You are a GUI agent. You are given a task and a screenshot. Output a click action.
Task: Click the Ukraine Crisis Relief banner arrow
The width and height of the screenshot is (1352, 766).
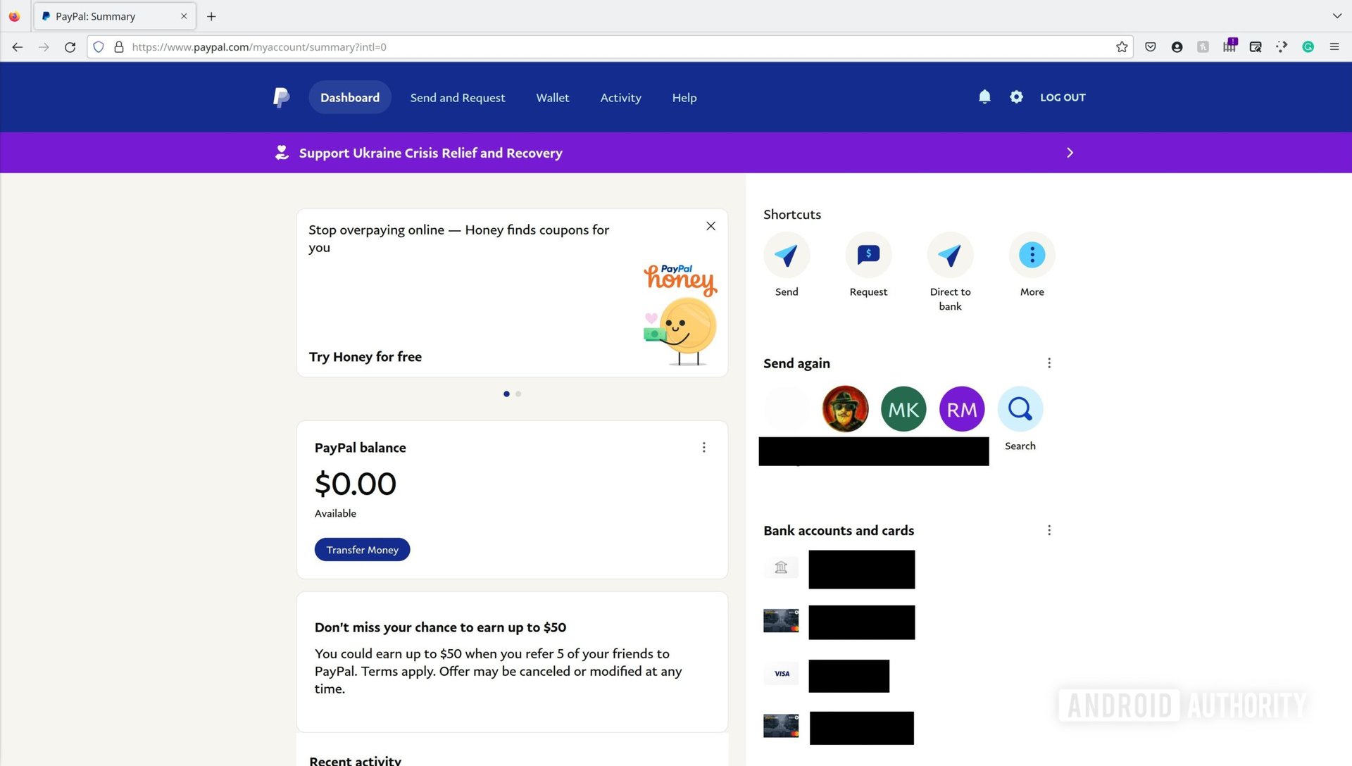pos(1069,152)
